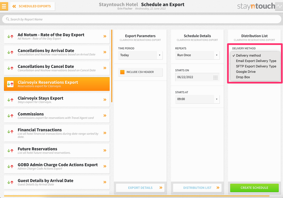The image size is (283, 198).
Task: Select the Ad Notum Rate of the Day Export title
Action: pyautogui.click(x=51, y=35)
